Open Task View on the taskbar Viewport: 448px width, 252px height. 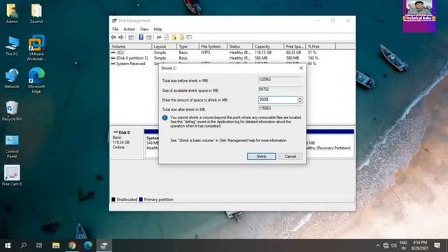39,246
